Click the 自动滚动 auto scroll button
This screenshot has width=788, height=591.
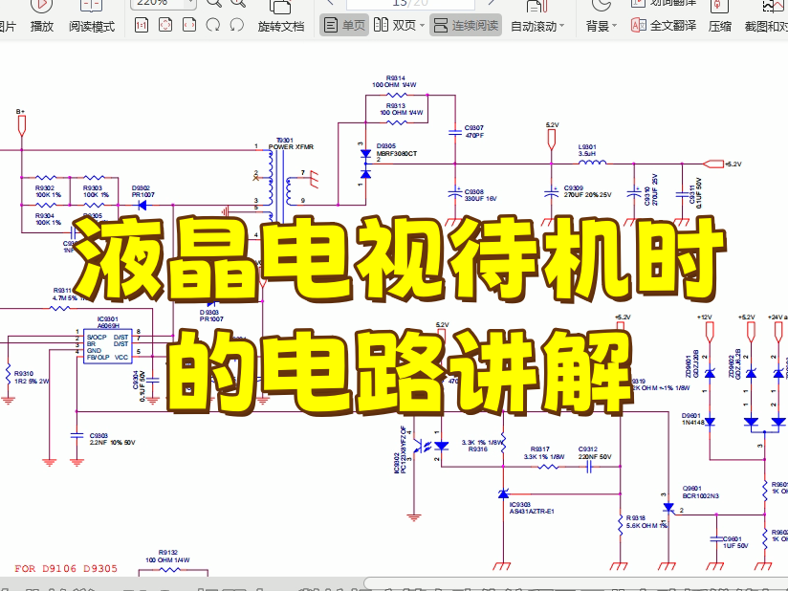(x=534, y=26)
